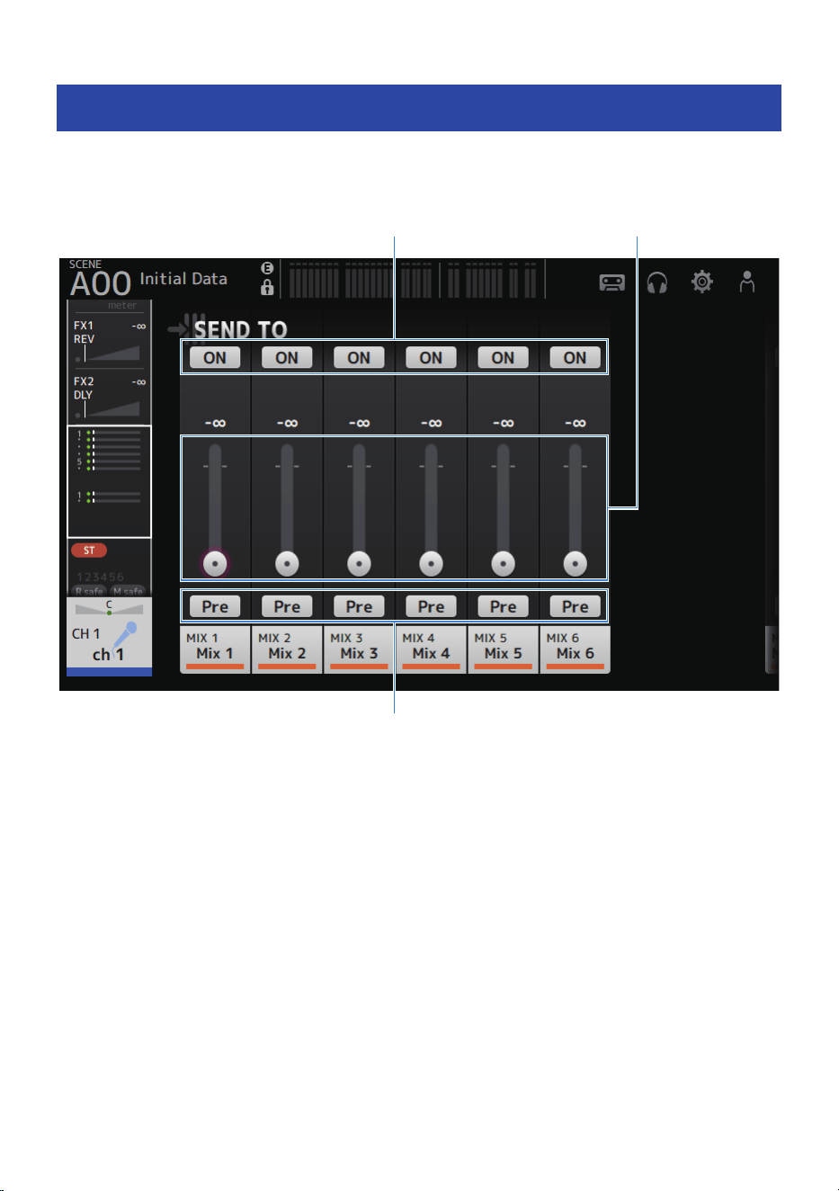
Task: Click the Initial Data scene title
Action: pos(183,279)
